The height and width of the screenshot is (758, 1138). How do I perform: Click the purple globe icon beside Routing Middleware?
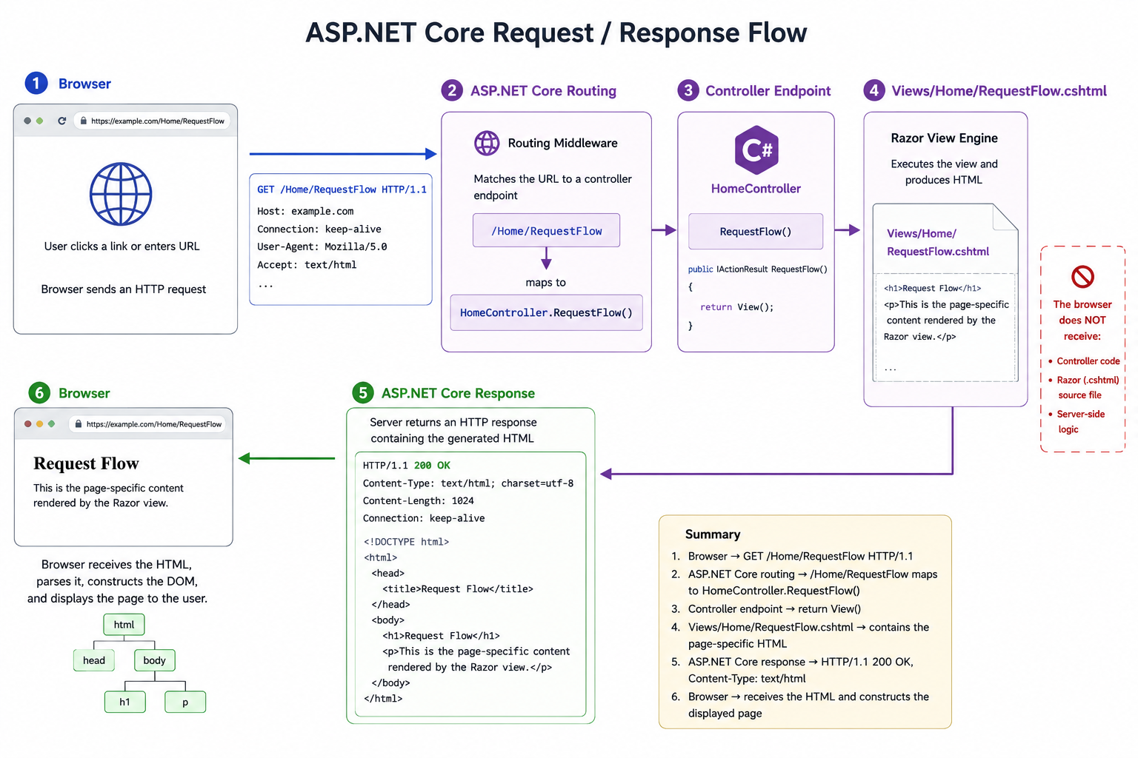(x=487, y=143)
